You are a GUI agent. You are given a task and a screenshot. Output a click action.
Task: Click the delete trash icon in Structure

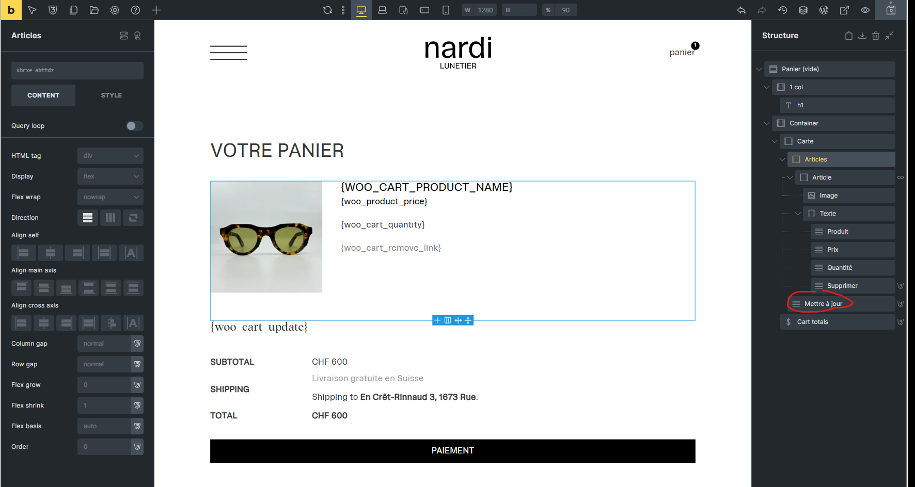coord(875,36)
